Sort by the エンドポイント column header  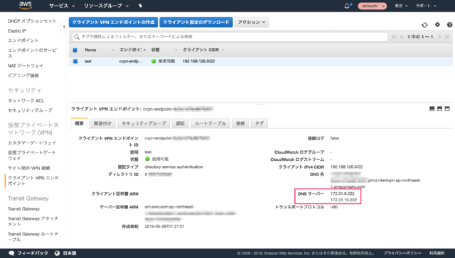coord(132,50)
